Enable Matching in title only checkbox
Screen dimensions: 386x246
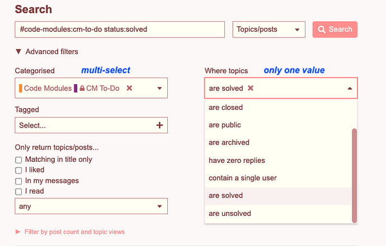click(x=18, y=160)
